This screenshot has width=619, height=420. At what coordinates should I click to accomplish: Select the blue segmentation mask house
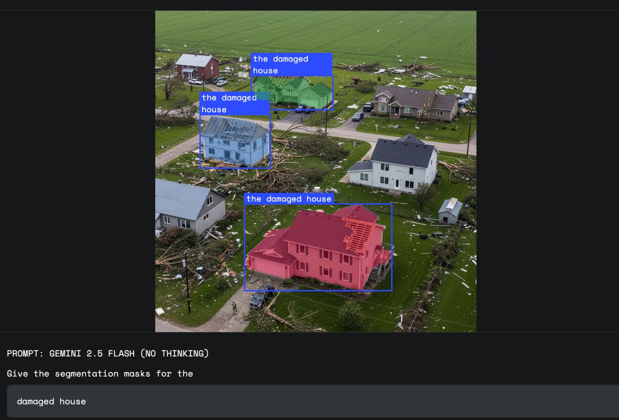point(233,142)
